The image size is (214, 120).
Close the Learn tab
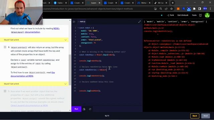point(99,3)
